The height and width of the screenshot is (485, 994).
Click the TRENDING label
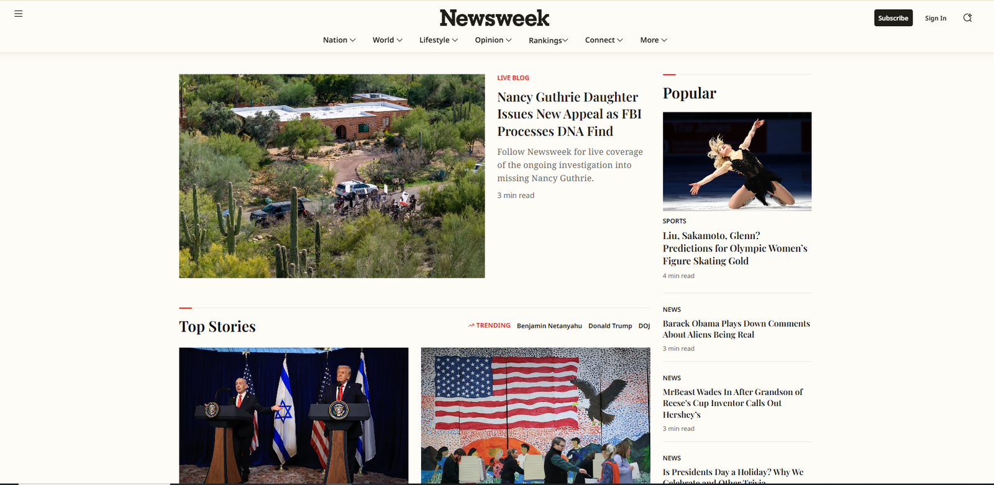[x=493, y=325]
